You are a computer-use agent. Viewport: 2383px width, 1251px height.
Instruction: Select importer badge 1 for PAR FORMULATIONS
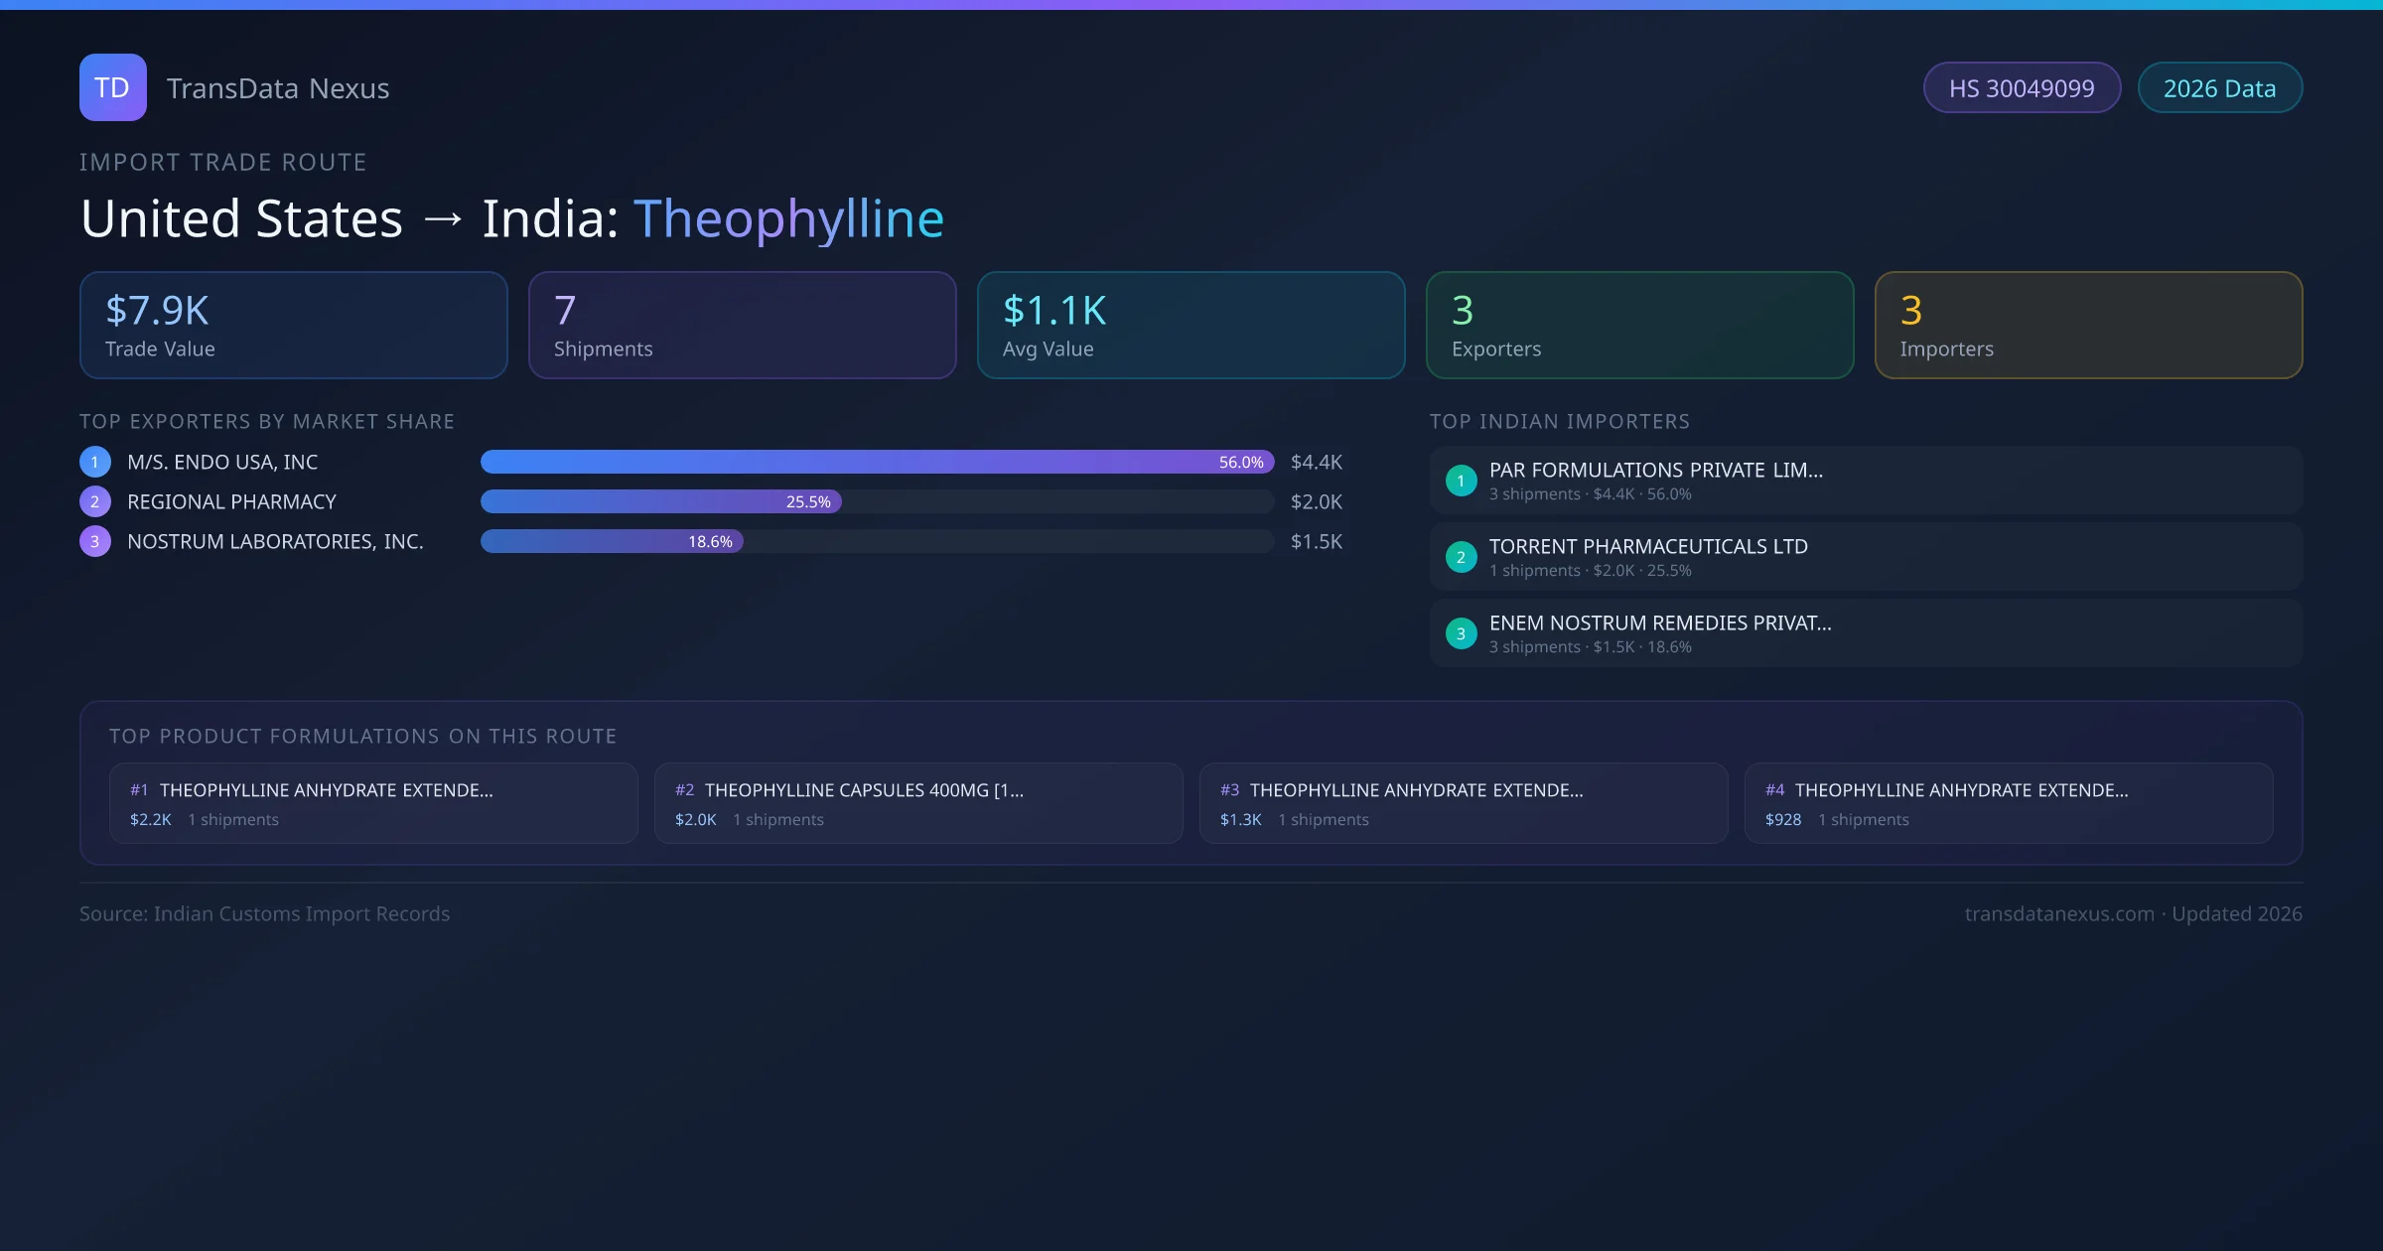(1461, 480)
